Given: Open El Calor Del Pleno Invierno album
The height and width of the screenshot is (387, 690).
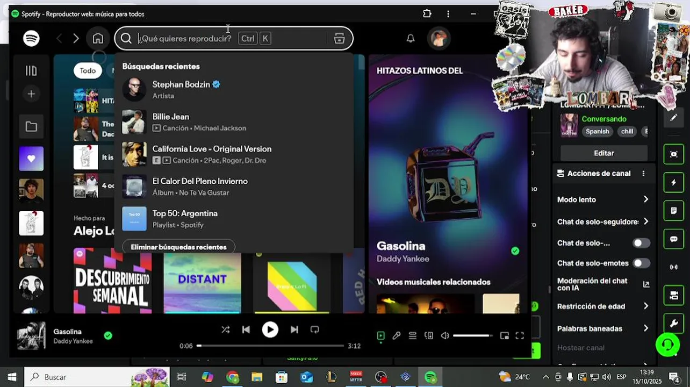Looking at the screenshot, I should [x=234, y=187].
